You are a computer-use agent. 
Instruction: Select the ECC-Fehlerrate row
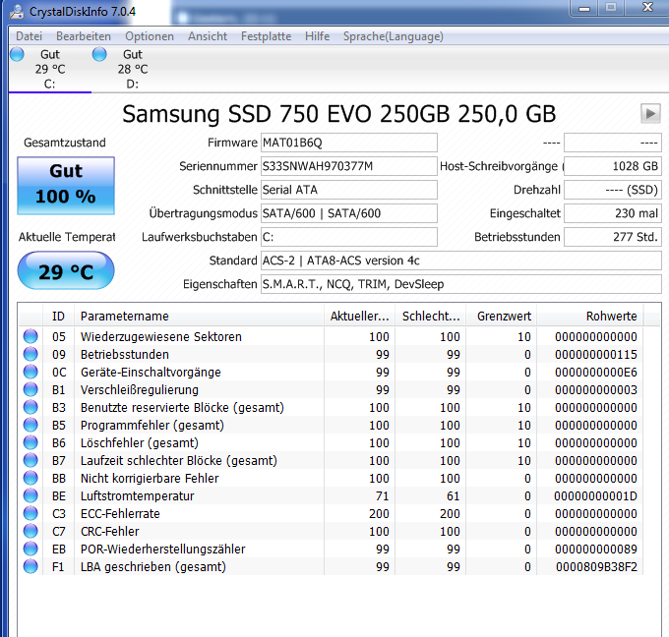click(x=332, y=513)
